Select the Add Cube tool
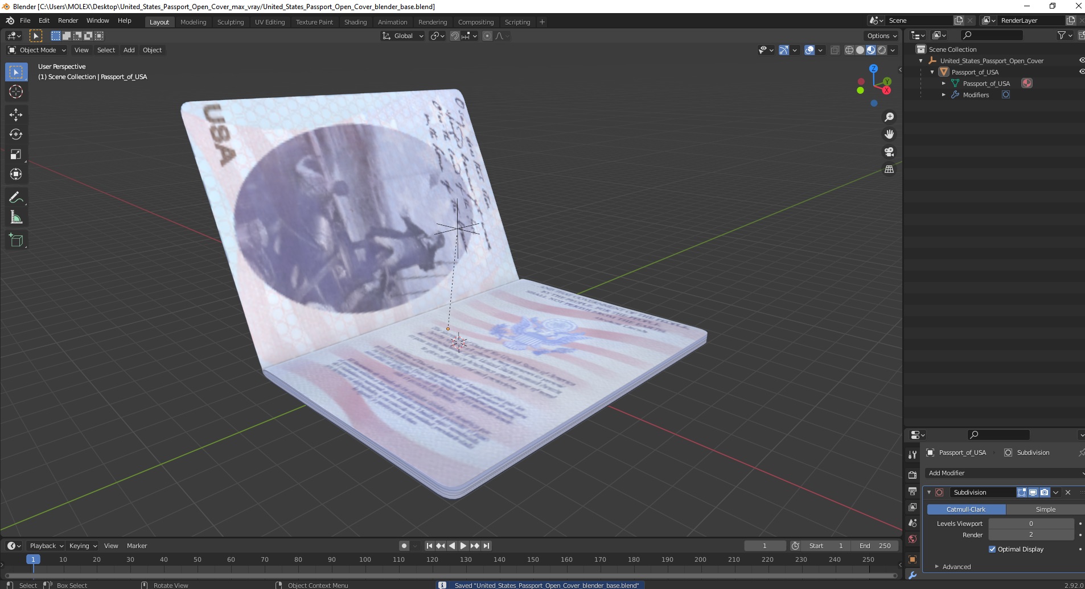The image size is (1085, 589). 16,240
